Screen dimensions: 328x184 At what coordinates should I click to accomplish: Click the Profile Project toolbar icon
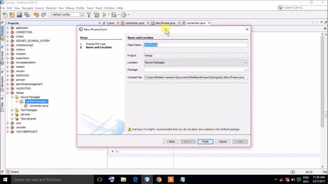coord(124,15)
